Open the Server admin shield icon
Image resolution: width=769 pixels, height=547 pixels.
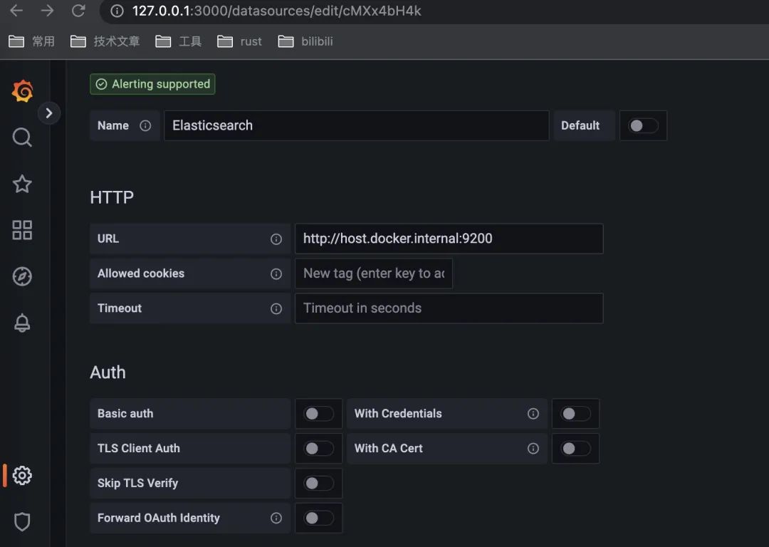pos(22,521)
